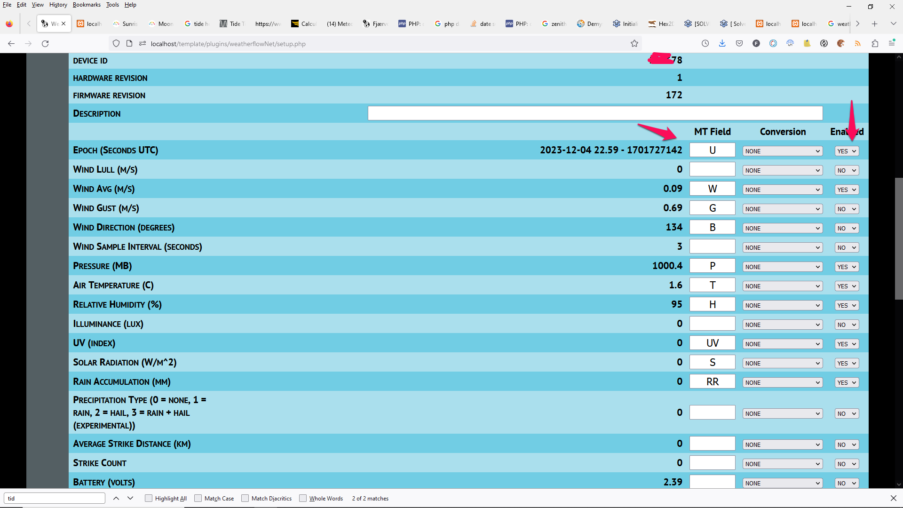Close the find bar
The width and height of the screenshot is (903, 508).
tap(894, 498)
